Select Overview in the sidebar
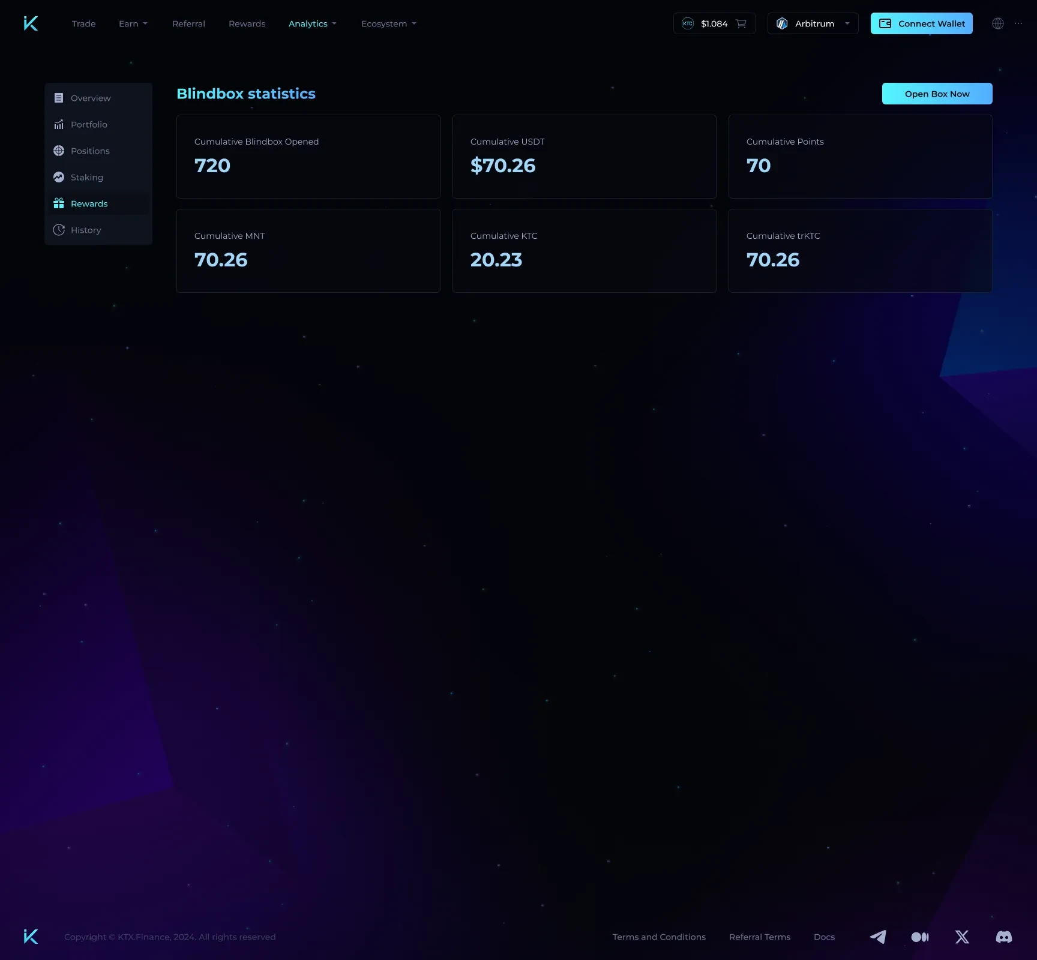Viewport: 1037px width, 960px height. (91, 98)
